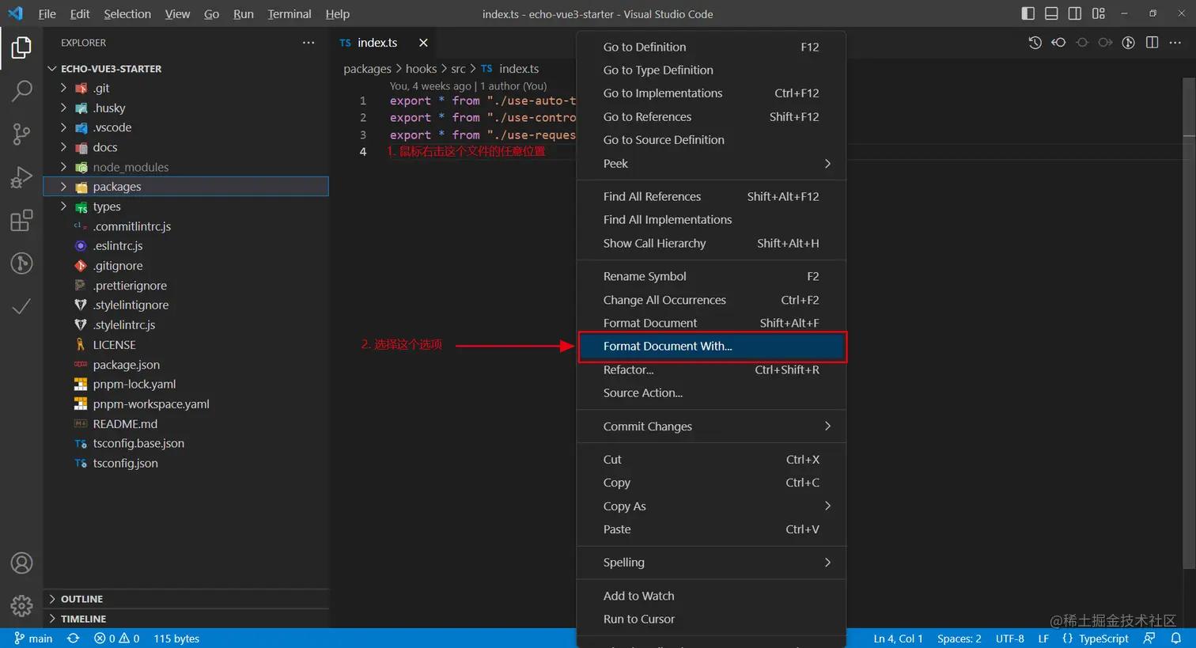Open the Accounts menu icon
1196x648 pixels.
tap(21, 563)
